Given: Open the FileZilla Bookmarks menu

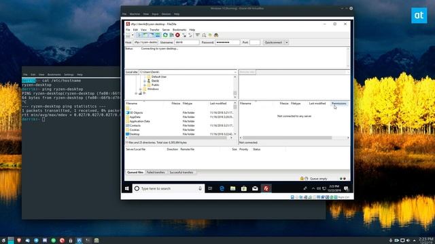Looking at the screenshot, I should pyautogui.click(x=179, y=30).
